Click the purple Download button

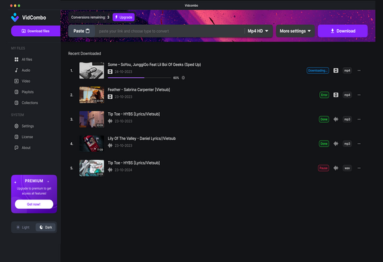[343, 31]
